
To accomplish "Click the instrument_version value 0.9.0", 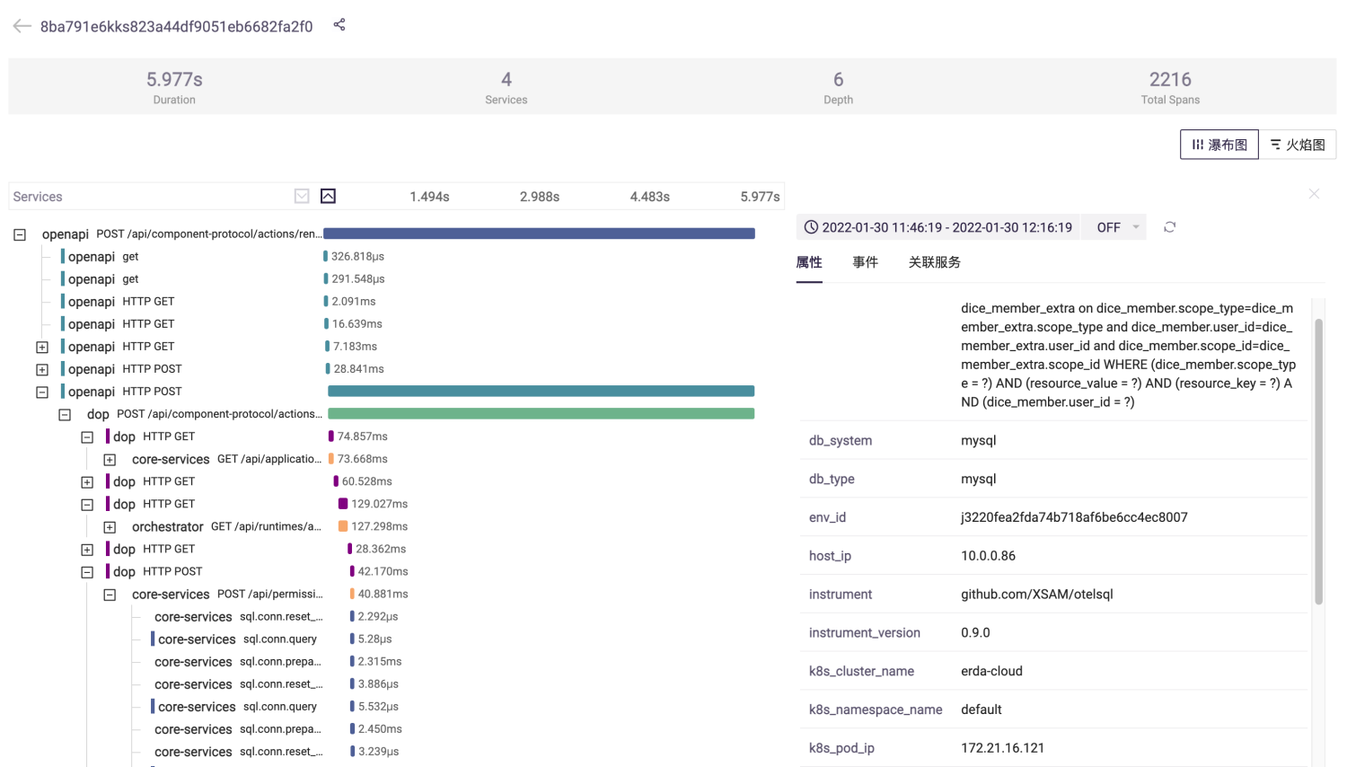I will (975, 632).
